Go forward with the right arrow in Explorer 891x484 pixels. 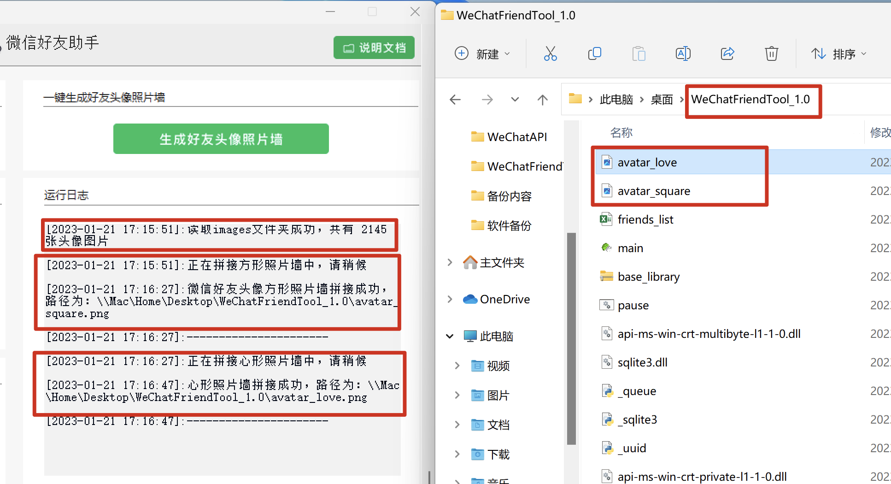(x=487, y=99)
